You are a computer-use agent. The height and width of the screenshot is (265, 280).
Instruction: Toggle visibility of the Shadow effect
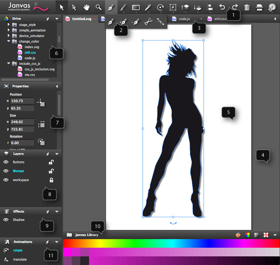[x=6, y=220]
